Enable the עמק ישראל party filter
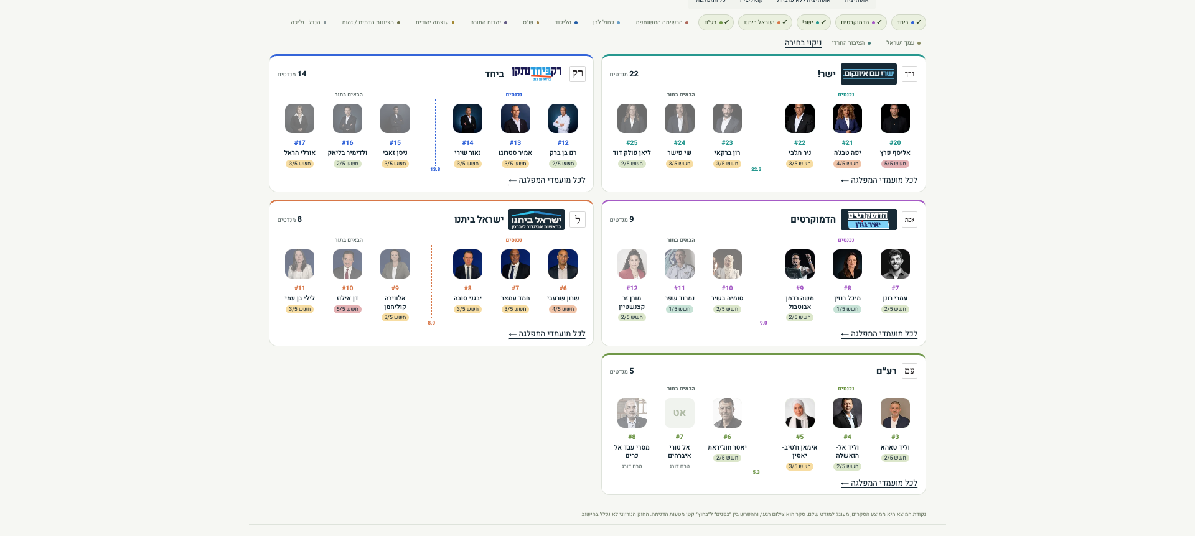 coord(903,43)
